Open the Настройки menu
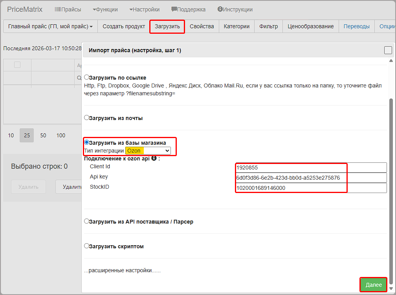Screen dimensions: 396x295 point(144,9)
